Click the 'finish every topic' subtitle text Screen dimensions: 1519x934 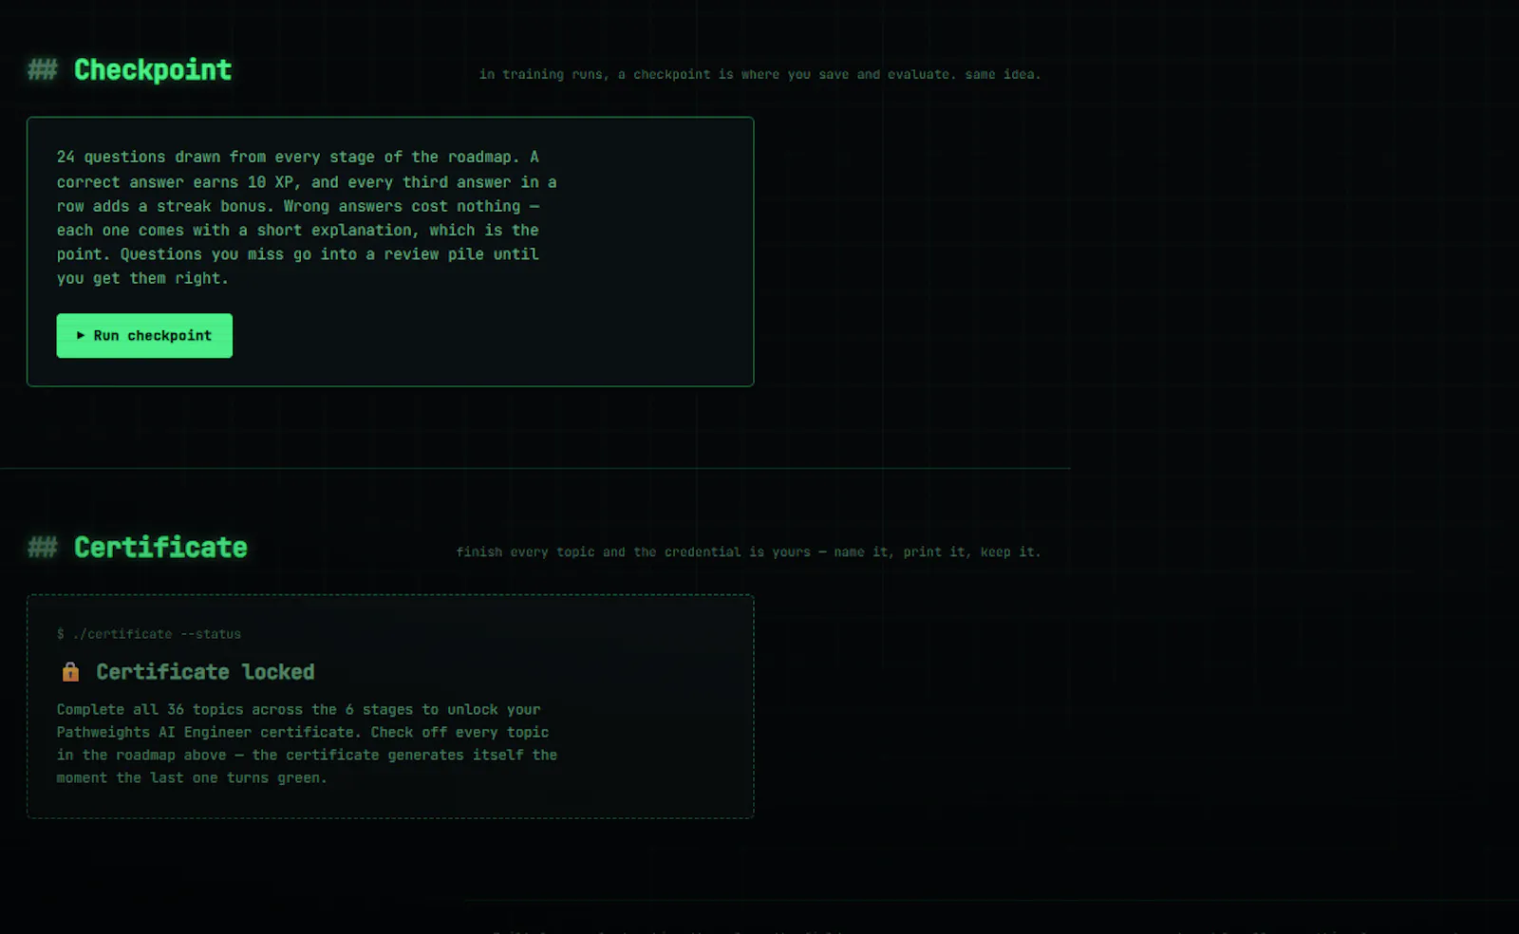click(x=748, y=551)
